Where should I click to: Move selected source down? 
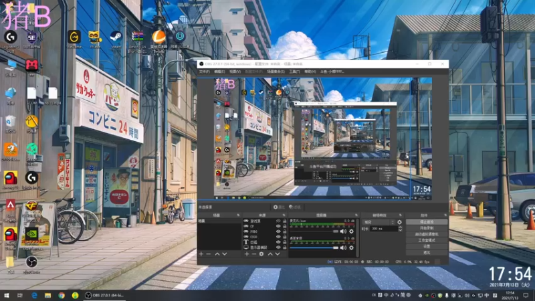click(x=278, y=254)
